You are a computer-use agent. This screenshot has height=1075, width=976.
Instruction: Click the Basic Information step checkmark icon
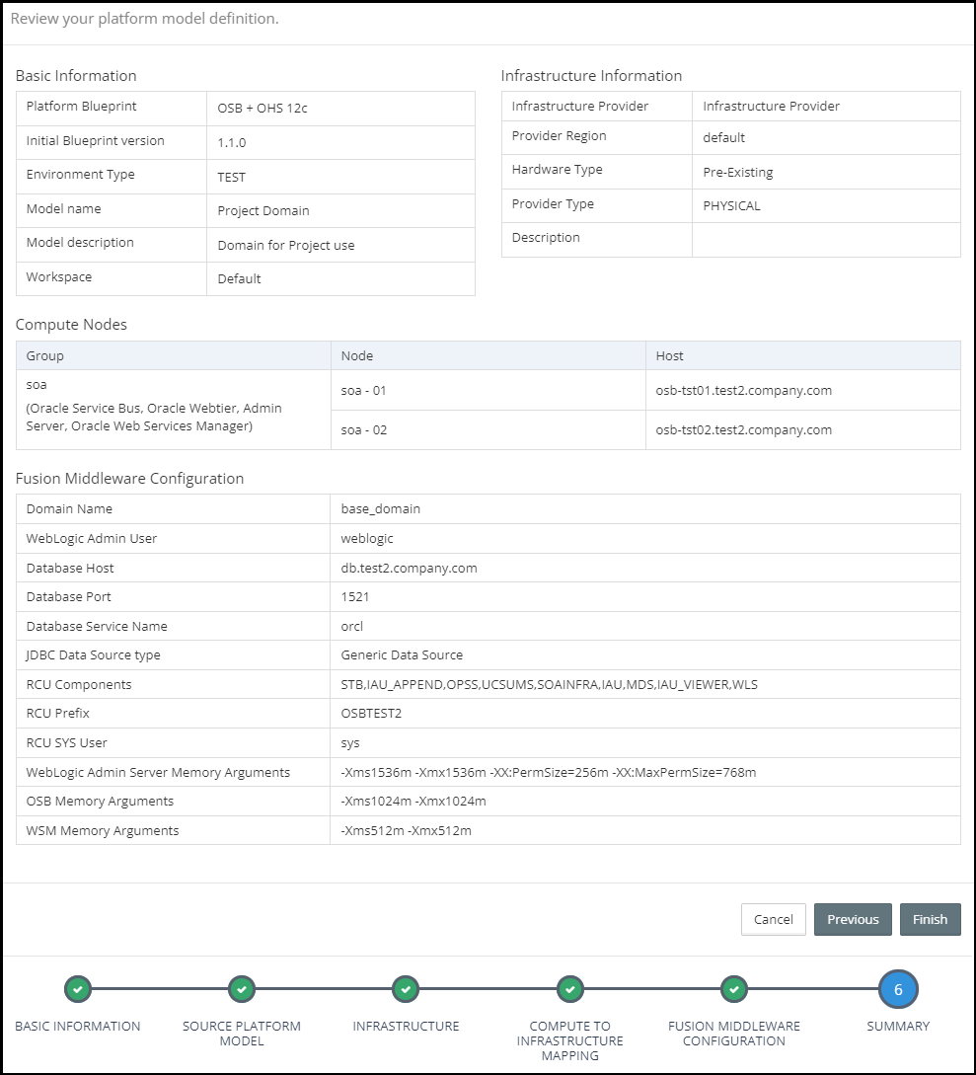[x=78, y=988]
